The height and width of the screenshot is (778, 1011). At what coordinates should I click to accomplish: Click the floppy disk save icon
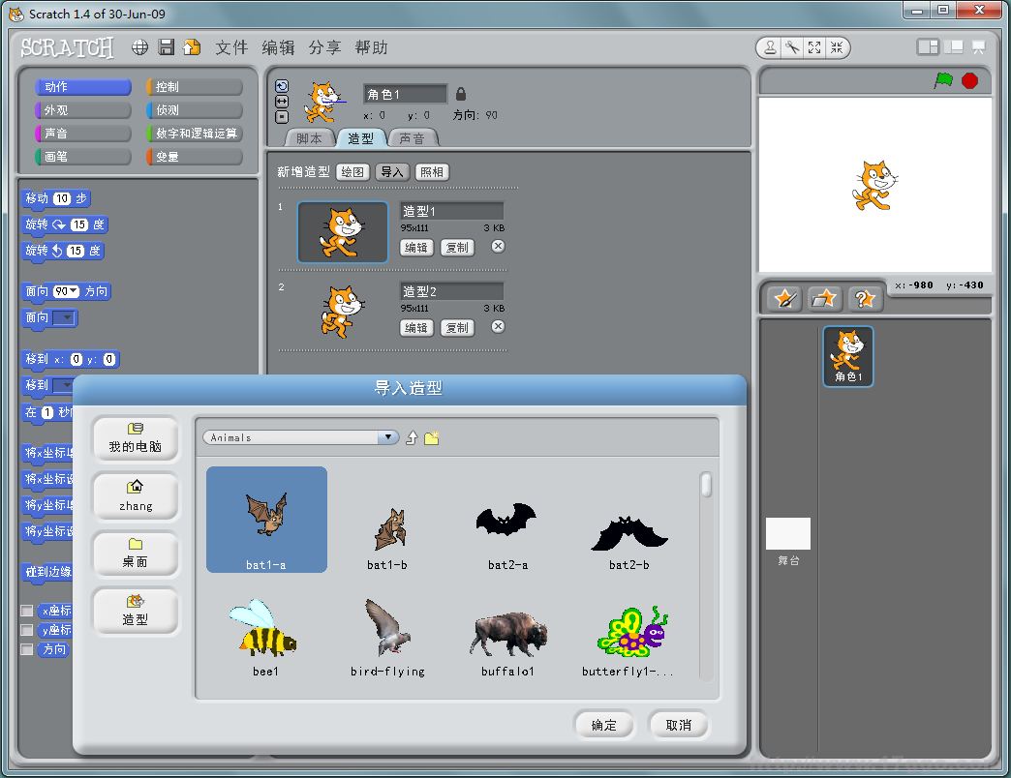[166, 47]
